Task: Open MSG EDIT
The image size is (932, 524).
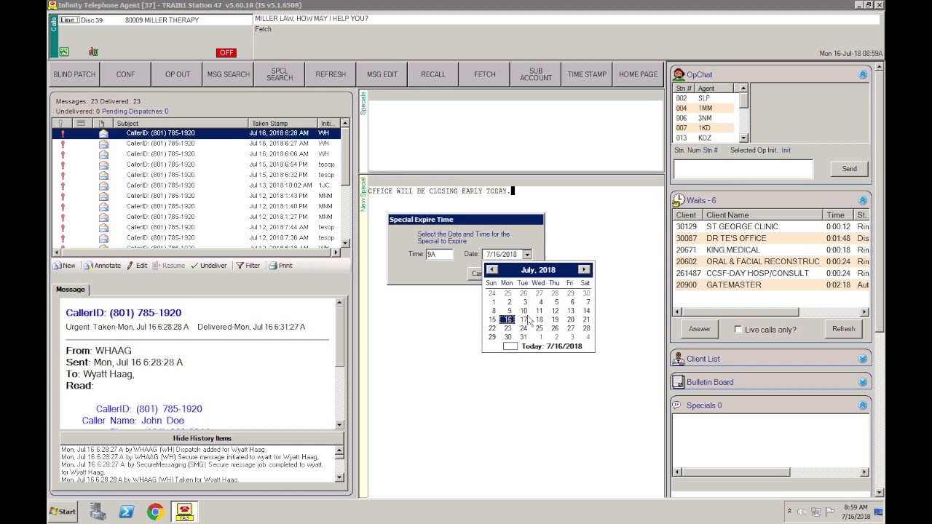Action: (382, 74)
